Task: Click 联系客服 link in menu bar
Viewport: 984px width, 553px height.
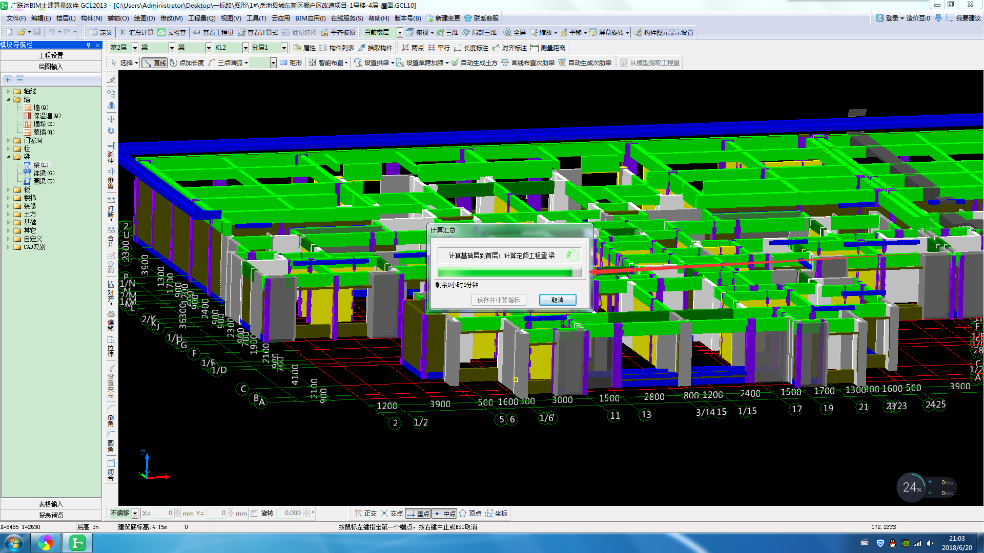Action: pyautogui.click(x=481, y=18)
